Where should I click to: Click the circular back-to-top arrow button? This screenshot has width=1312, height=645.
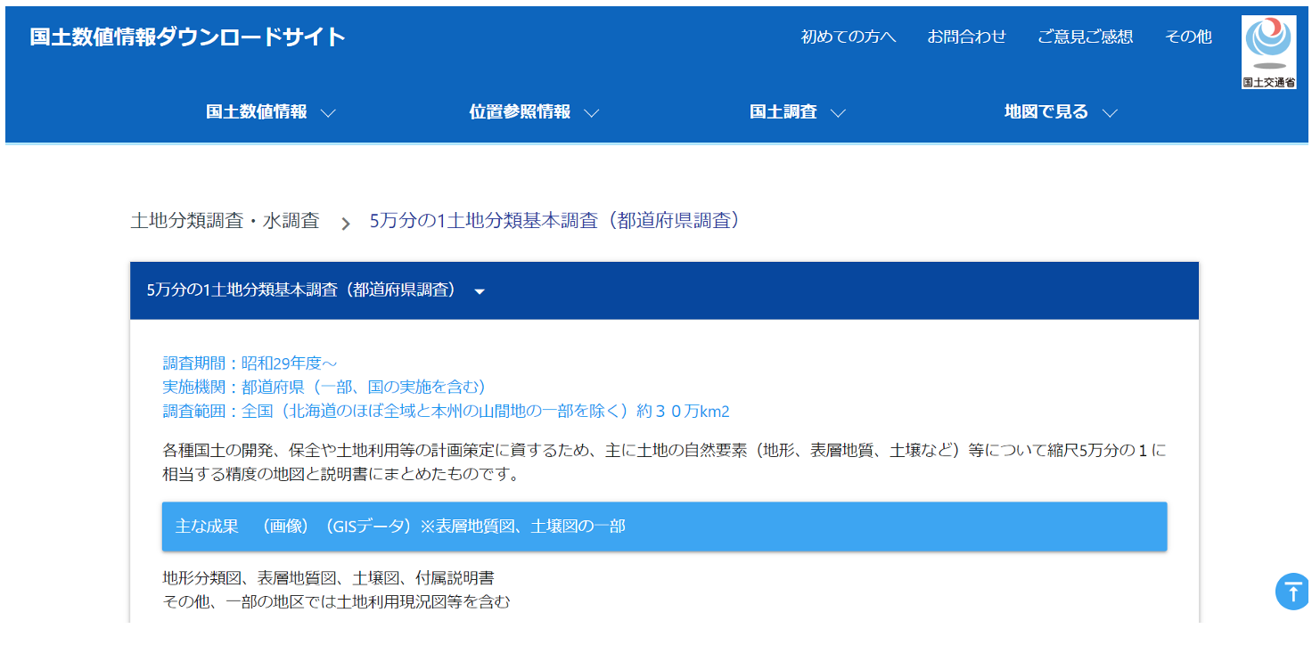1294,592
